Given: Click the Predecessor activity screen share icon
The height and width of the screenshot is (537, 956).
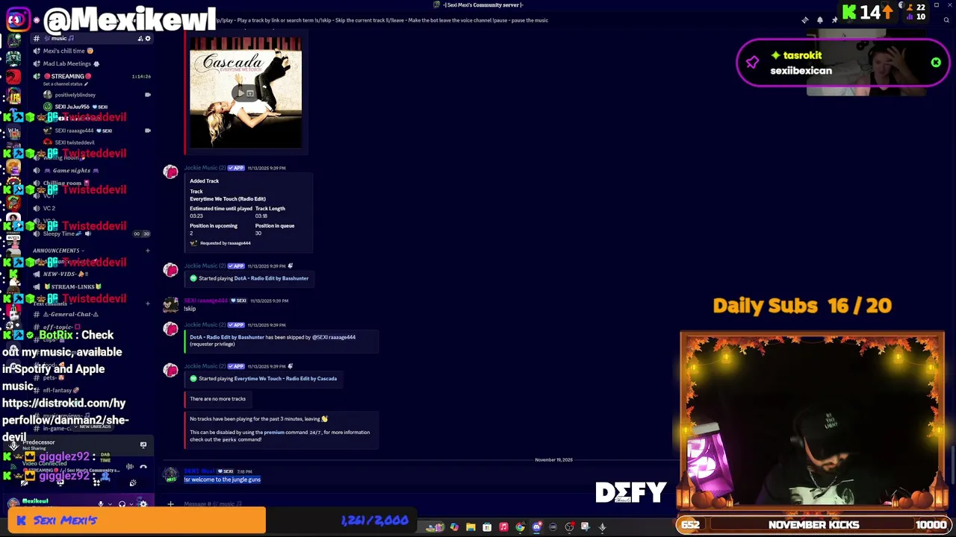Looking at the screenshot, I should tap(143, 445).
